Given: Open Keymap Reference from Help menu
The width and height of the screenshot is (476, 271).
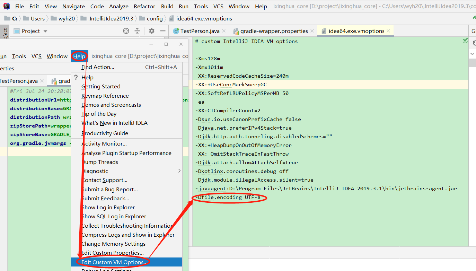Looking at the screenshot, I should click(126, 96).
